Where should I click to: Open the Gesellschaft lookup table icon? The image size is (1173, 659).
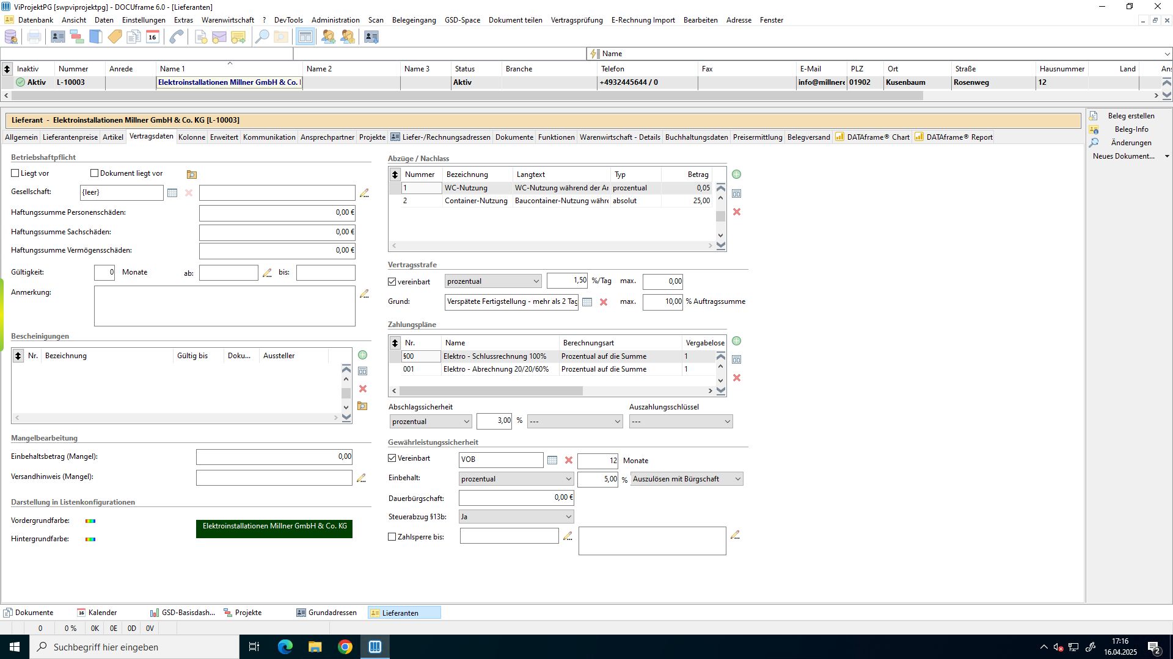tap(172, 193)
